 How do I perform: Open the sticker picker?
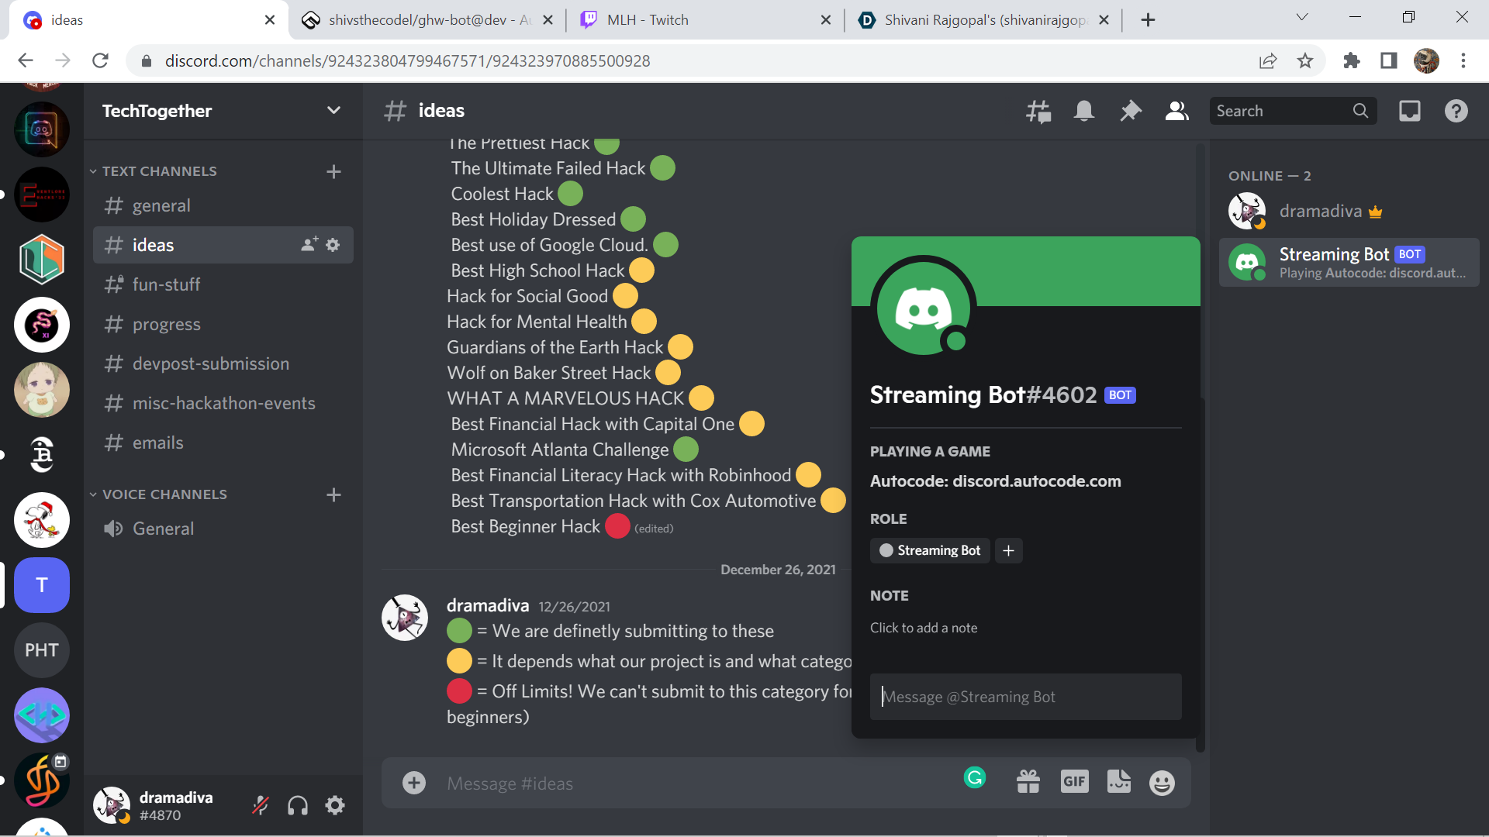coord(1118,782)
